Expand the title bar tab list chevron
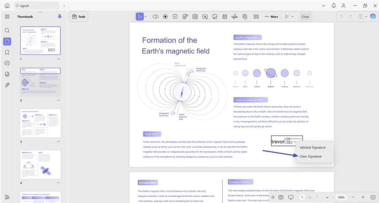379x203 pixels. (323, 6)
